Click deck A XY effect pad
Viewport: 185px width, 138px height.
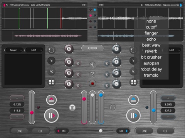tap(24, 69)
